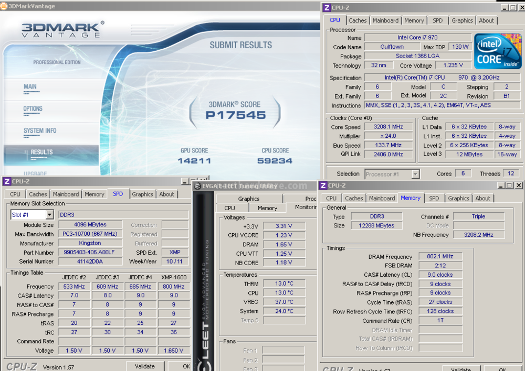
Task: Open Graphics tab in processor CPU-Z window
Action: point(462,20)
